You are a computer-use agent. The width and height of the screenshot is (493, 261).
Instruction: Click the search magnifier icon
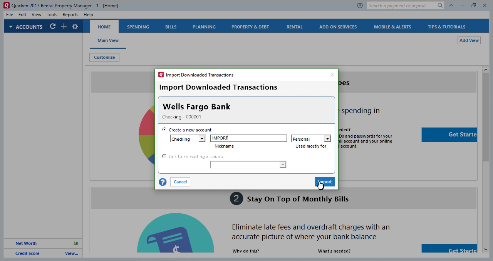click(440, 5)
